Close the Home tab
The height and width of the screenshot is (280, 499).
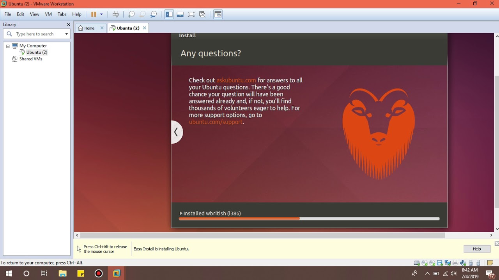tap(102, 28)
